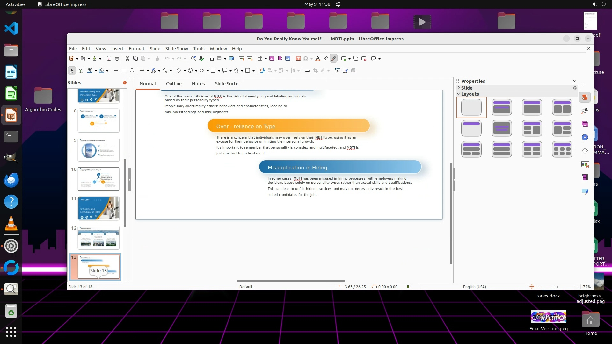Viewport: 612px width, 344px height.
Task: Export directly as PDF
Action: click(x=109, y=59)
